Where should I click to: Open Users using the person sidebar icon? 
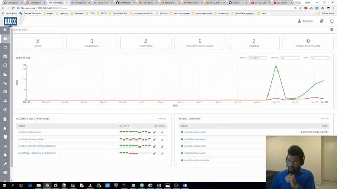(x=5, y=128)
